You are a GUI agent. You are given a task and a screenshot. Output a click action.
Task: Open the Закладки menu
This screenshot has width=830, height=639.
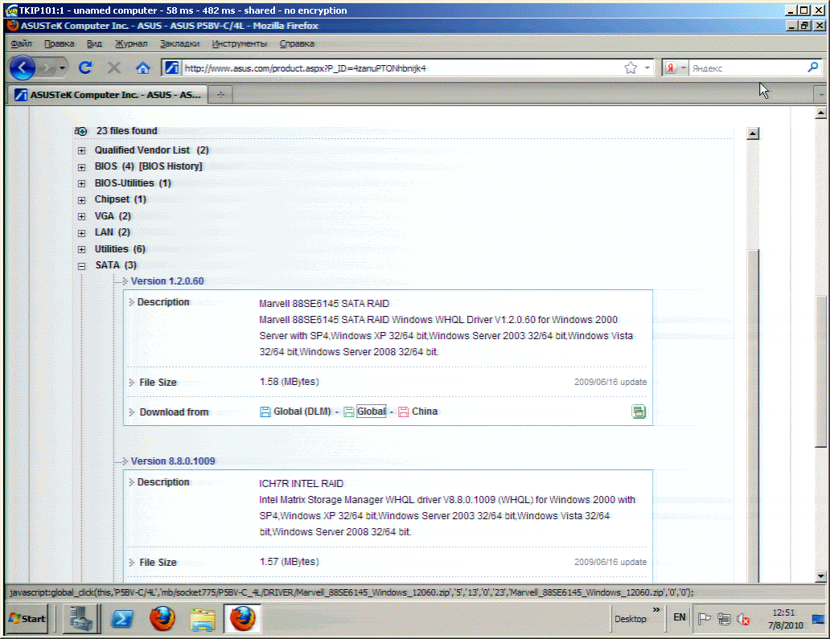[179, 43]
